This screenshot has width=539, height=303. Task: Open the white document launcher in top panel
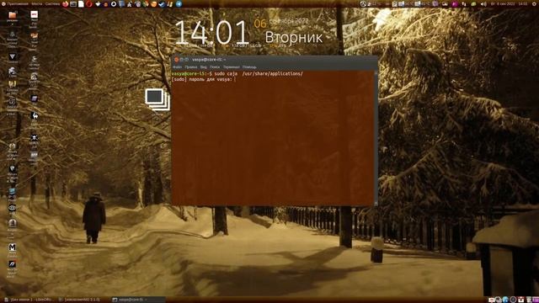[x=81, y=4]
